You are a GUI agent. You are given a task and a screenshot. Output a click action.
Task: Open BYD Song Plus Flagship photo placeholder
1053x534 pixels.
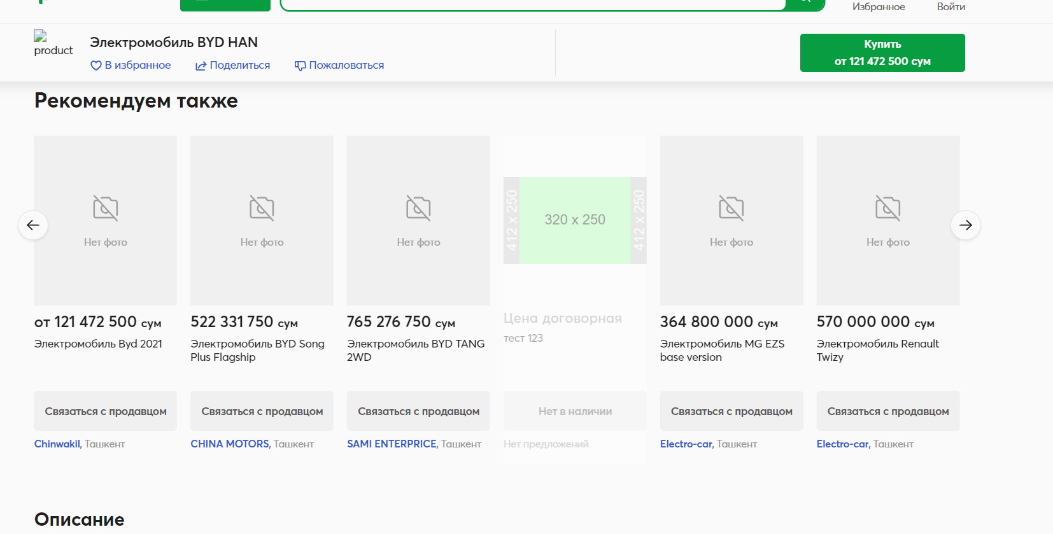tap(262, 220)
